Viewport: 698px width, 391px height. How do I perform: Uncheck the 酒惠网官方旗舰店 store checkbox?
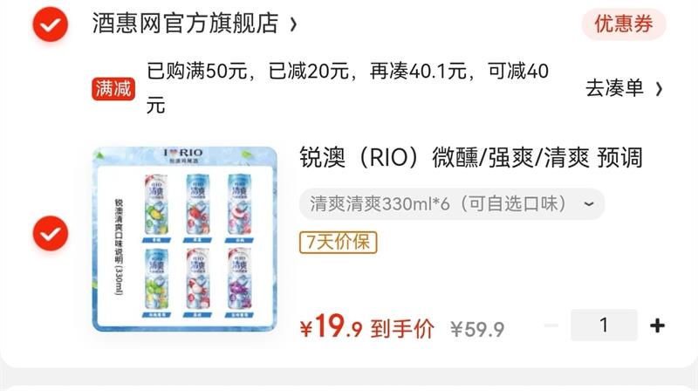pyautogui.click(x=51, y=24)
